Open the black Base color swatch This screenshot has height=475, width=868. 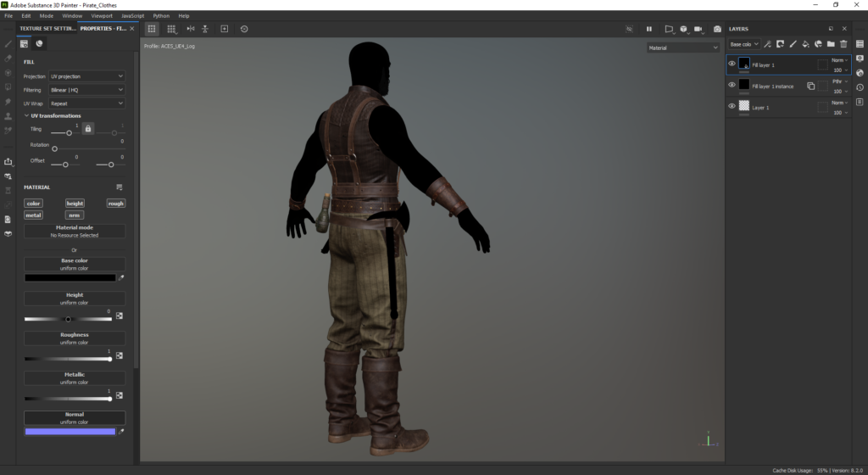pyautogui.click(x=70, y=278)
